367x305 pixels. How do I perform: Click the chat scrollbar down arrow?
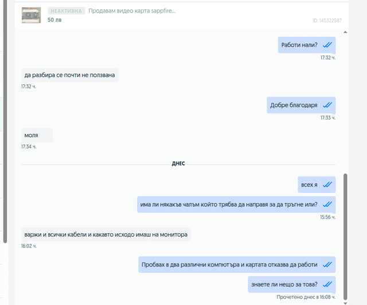(345, 303)
